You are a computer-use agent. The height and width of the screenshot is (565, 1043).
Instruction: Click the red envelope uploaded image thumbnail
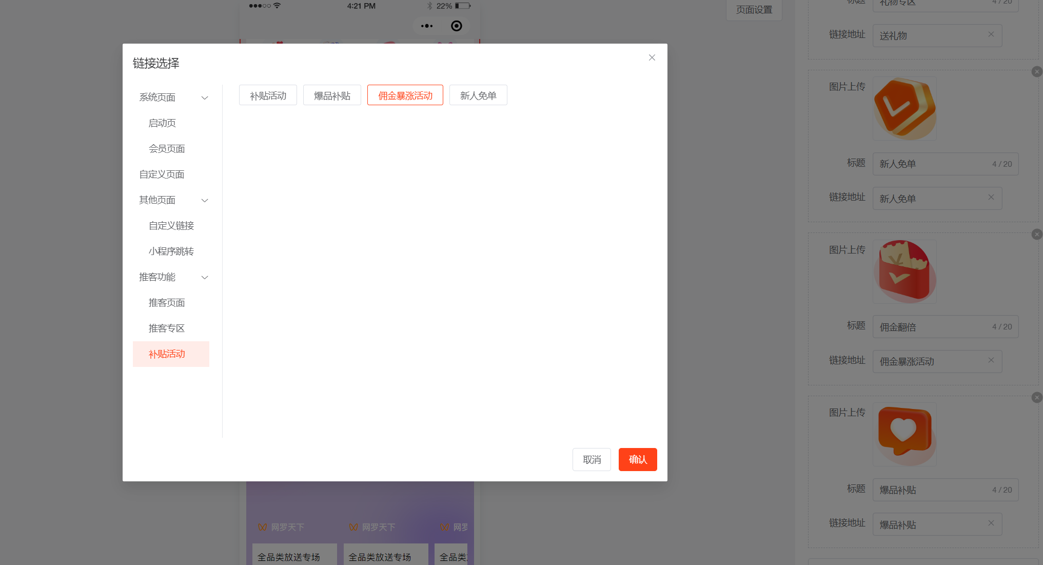[x=904, y=271]
